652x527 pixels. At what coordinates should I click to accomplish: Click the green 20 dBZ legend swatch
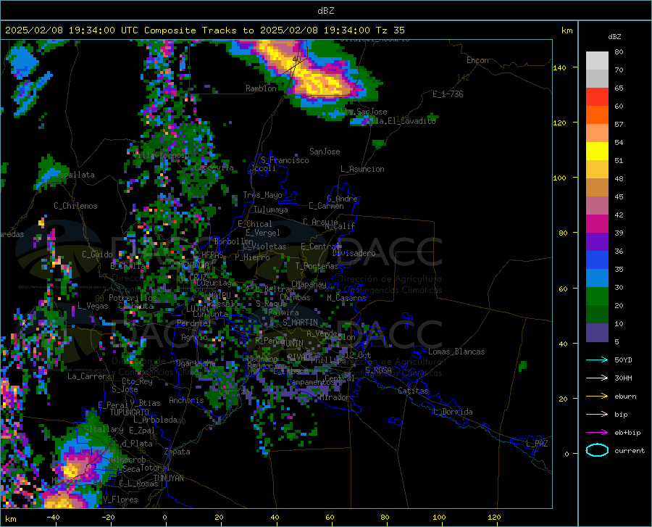tap(597, 296)
